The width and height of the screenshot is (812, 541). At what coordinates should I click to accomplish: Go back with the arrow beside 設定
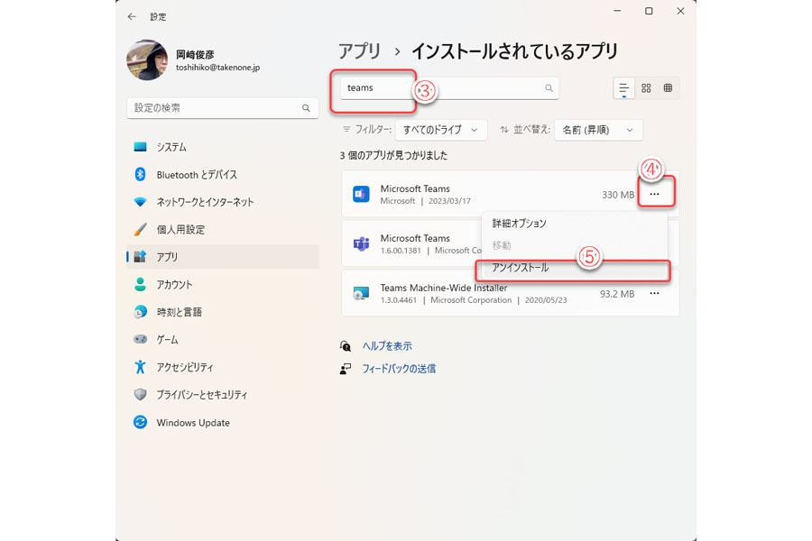click(x=132, y=17)
